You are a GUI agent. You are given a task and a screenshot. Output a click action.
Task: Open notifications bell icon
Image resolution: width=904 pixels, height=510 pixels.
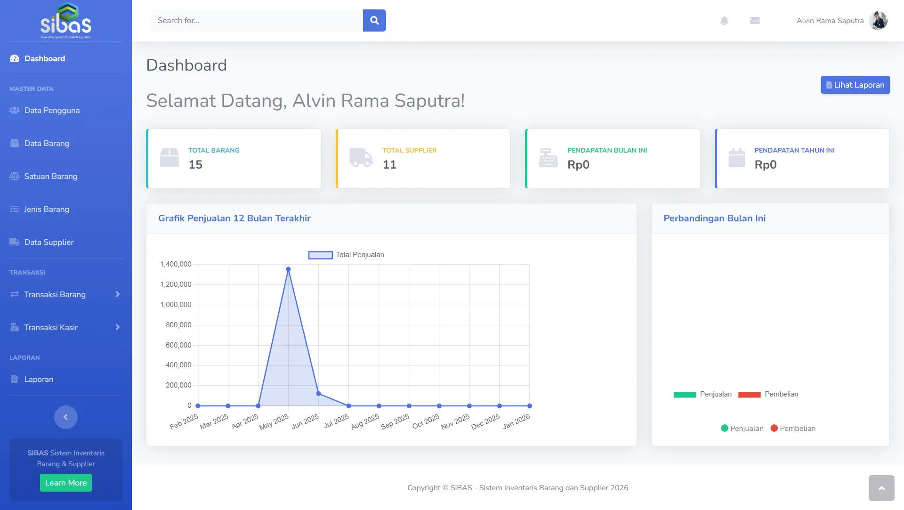pos(724,20)
